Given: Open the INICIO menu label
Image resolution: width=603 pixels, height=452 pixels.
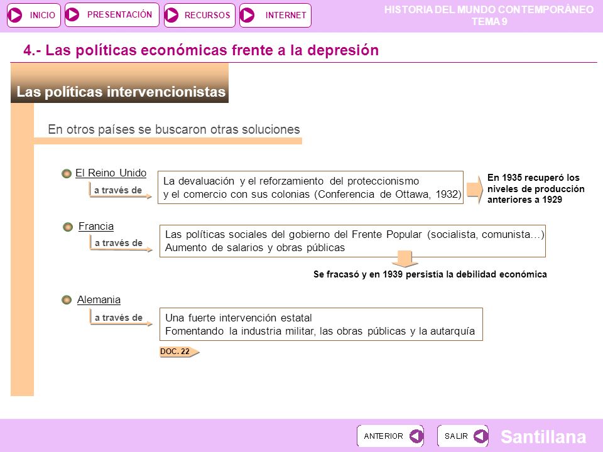Looking at the screenshot, I should coord(42,15).
